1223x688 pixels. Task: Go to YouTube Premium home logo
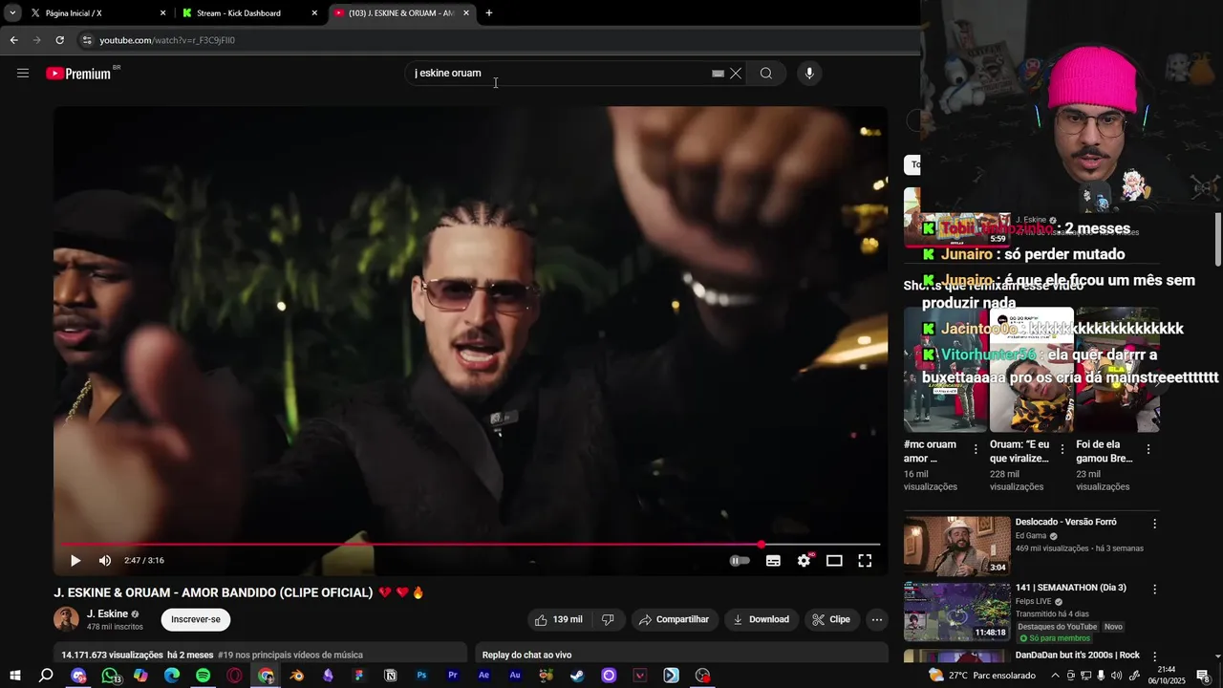pyautogui.click(x=78, y=74)
